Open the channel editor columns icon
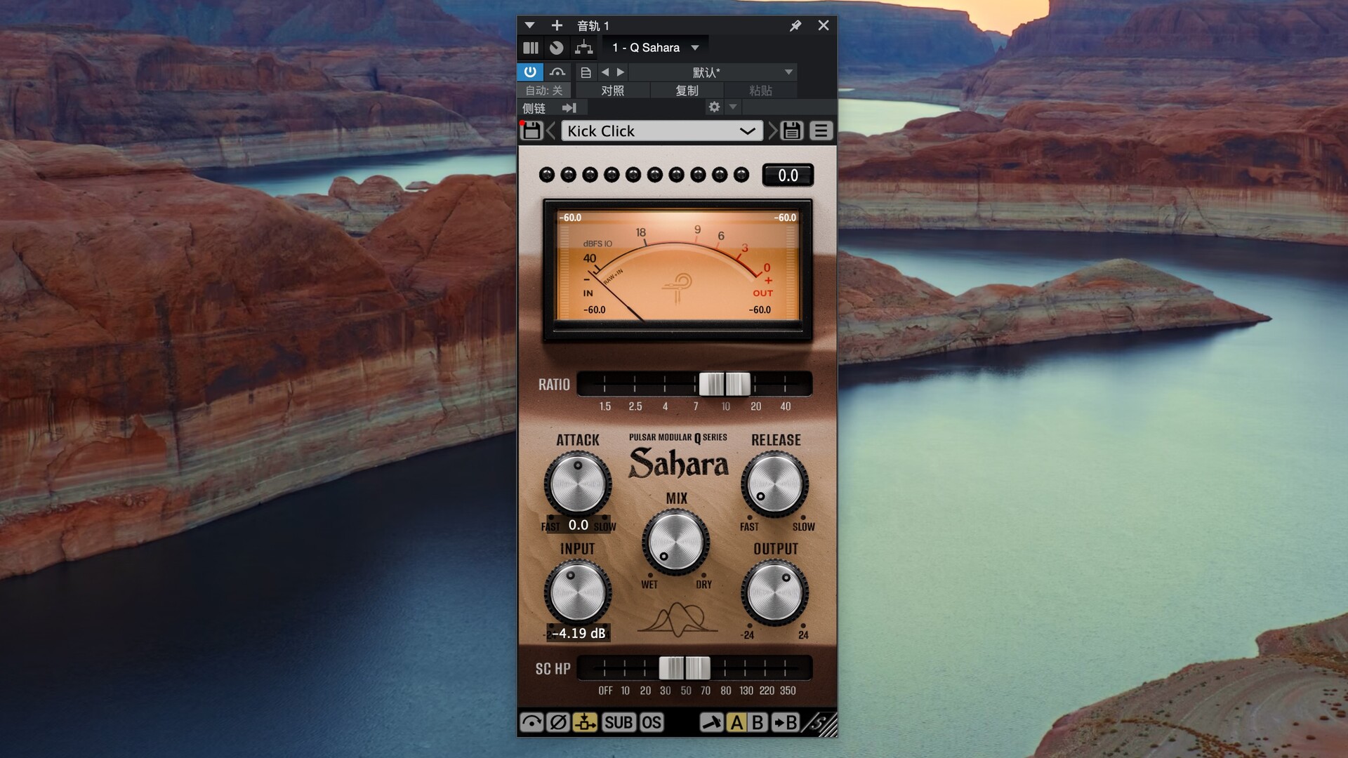The width and height of the screenshot is (1348, 758). [531, 48]
